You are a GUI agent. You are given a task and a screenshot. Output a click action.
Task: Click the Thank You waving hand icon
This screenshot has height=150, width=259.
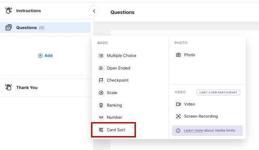[8, 87]
